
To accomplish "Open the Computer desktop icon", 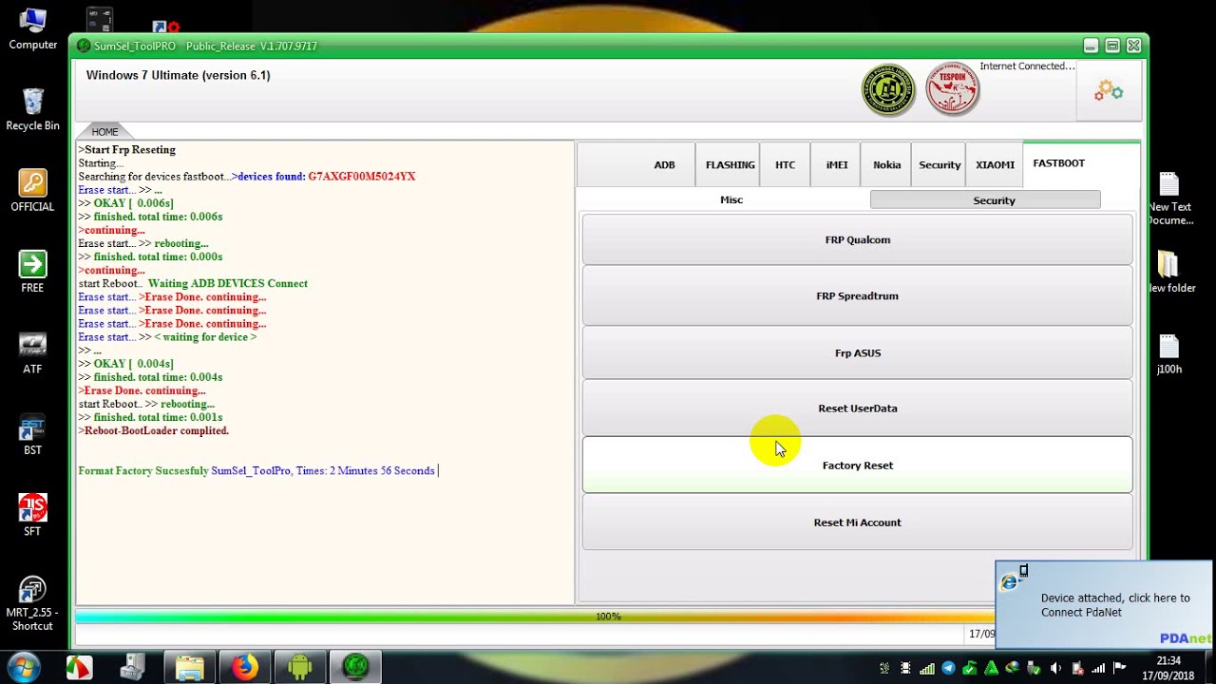I will [33, 29].
